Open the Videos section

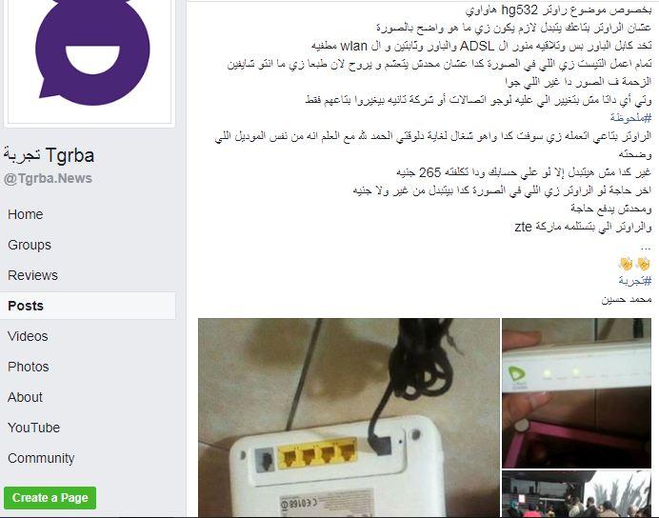[28, 336]
